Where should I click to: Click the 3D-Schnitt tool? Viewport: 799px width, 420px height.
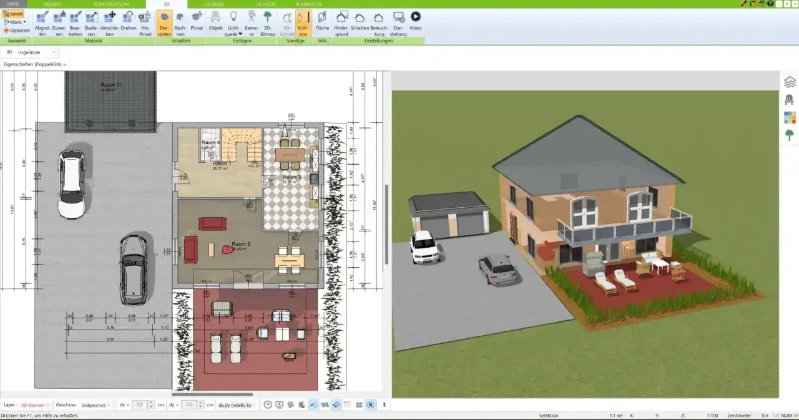287,24
